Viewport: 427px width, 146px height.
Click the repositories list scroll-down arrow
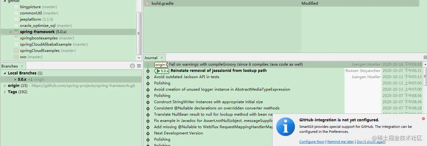(x=139, y=58)
